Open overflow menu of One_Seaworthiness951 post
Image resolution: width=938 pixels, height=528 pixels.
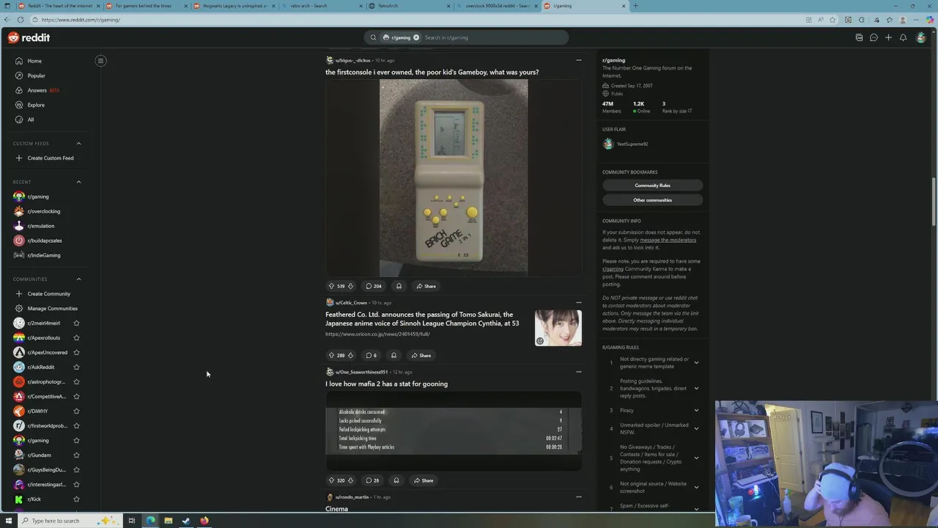578,372
